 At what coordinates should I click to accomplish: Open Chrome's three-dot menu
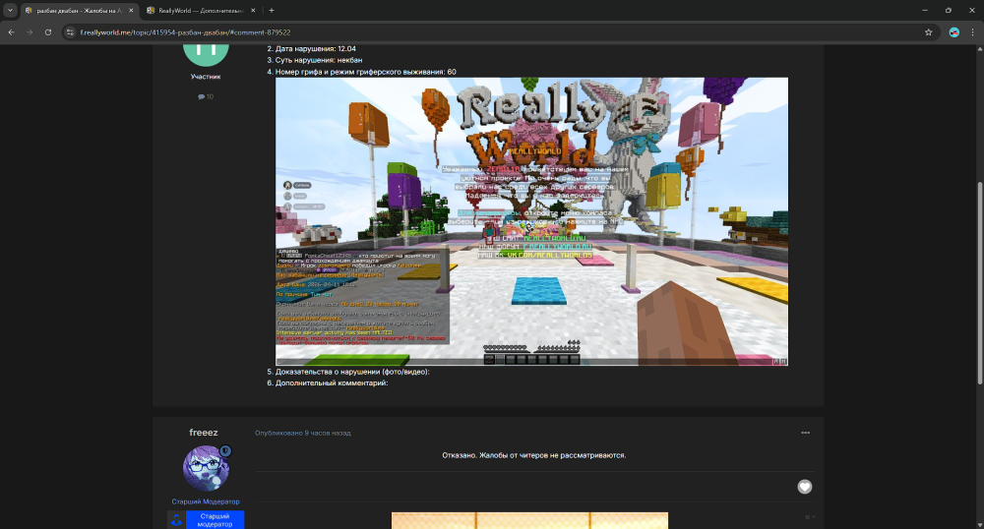[972, 31]
